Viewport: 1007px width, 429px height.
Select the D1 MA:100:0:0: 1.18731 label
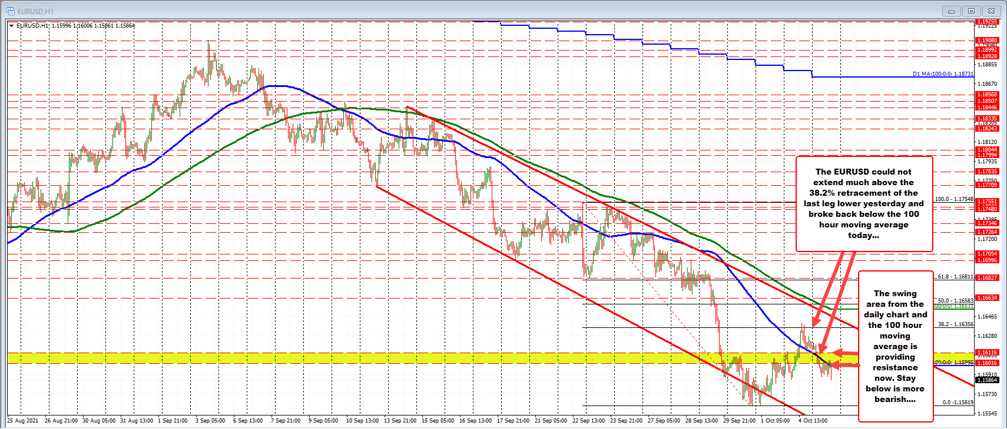point(943,74)
